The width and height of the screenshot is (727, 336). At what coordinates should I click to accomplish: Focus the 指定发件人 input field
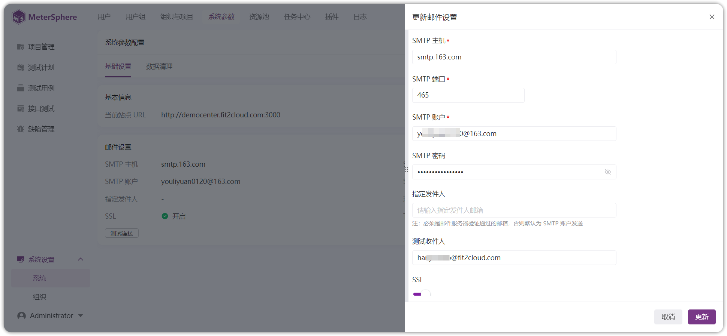514,210
